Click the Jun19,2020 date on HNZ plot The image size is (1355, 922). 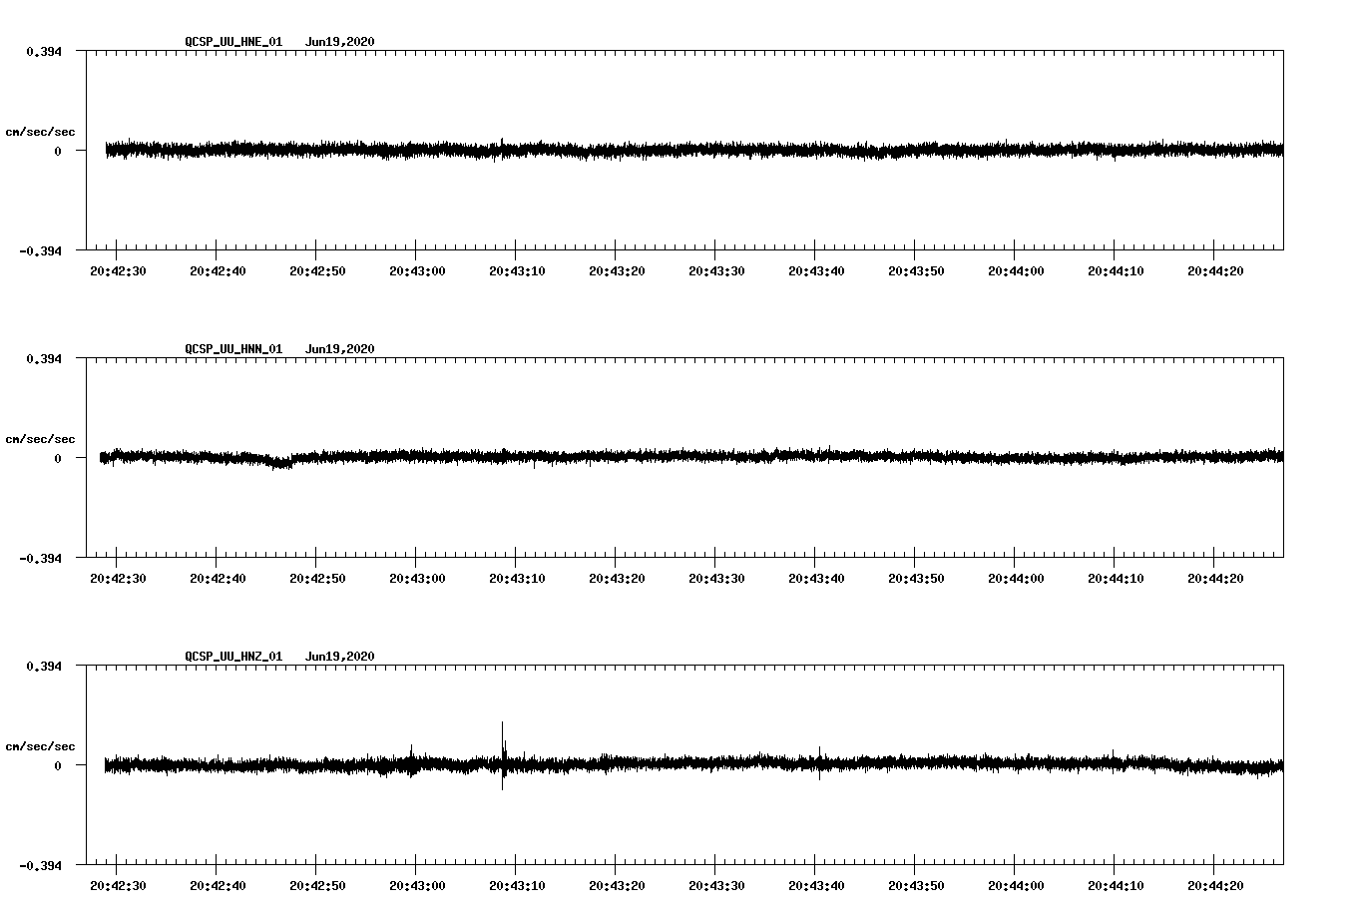[339, 657]
